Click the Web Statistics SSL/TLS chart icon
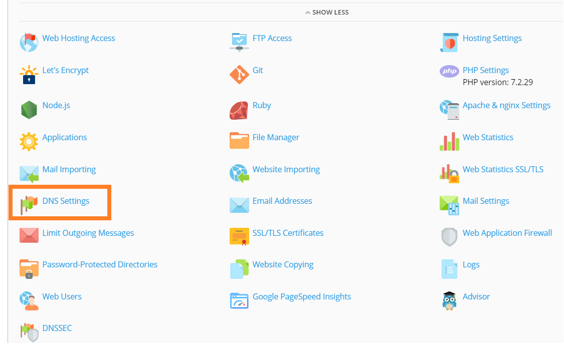 (x=449, y=174)
